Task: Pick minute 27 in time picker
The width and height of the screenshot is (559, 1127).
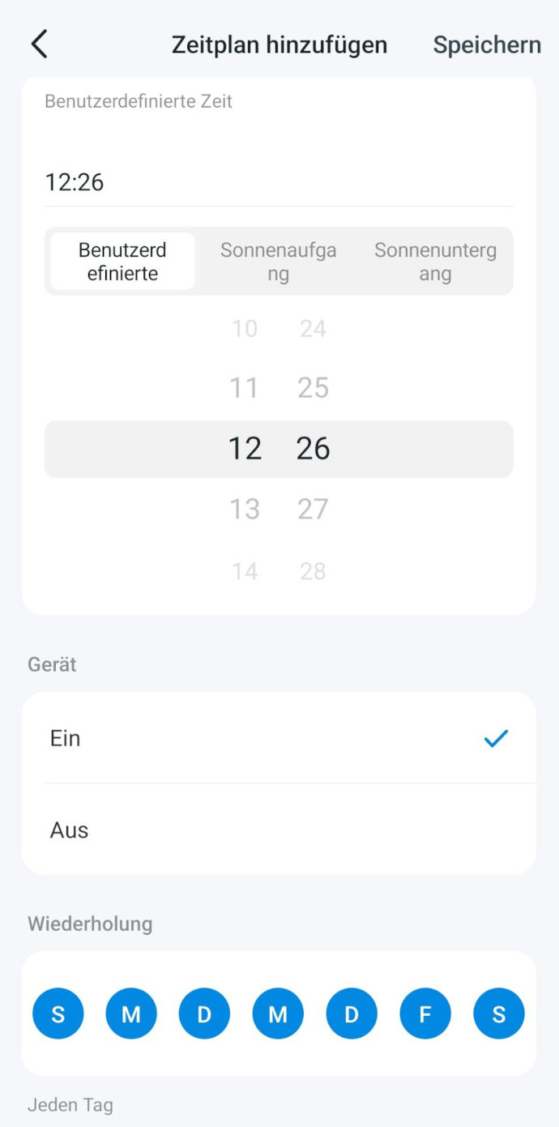Action: 313,510
